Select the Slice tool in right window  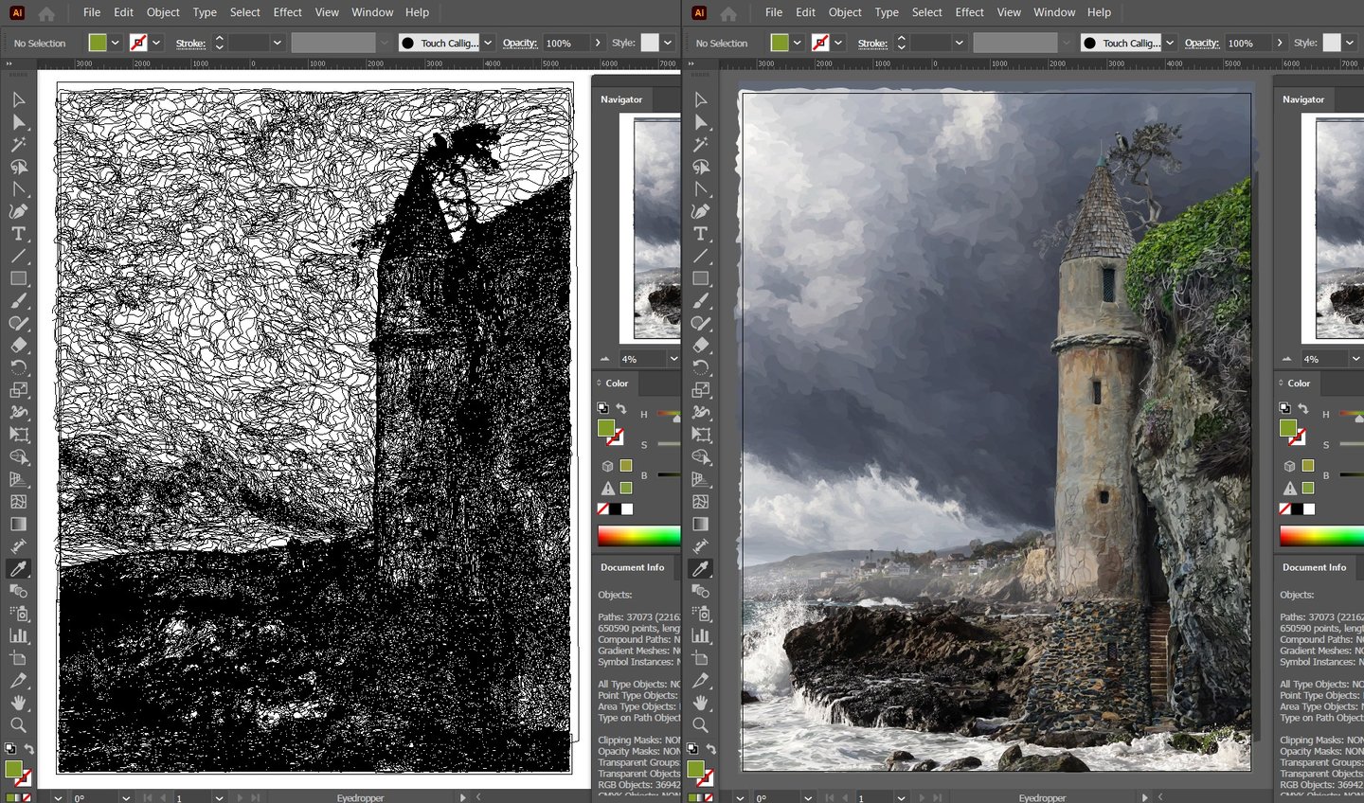700,681
